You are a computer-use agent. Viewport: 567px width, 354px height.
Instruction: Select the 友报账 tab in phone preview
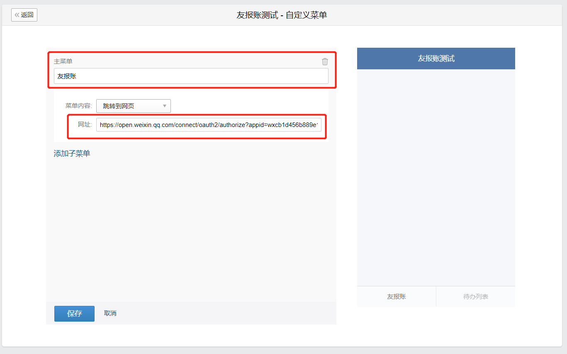(397, 297)
